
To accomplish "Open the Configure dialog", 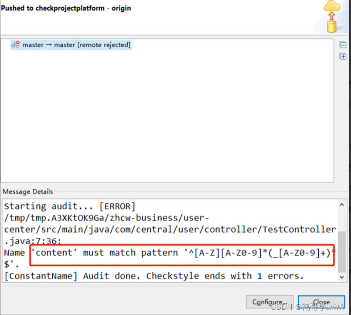I will [269, 301].
